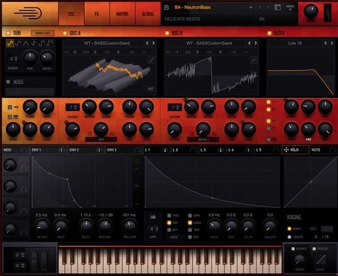Click the master volume knob
This screenshot has height=276, width=338.
tap(310, 11)
